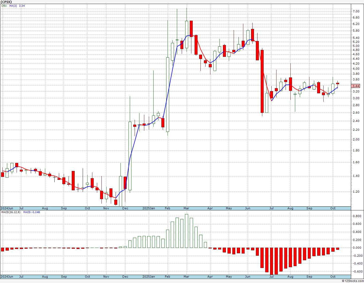Screen dimensions: 364x283
Task: Click Feb on the price chart time axis
Action: (x=167, y=208)
